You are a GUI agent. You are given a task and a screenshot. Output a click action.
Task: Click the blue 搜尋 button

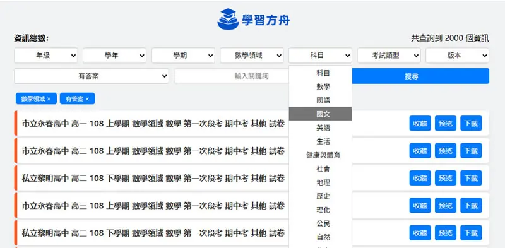click(420, 76)
